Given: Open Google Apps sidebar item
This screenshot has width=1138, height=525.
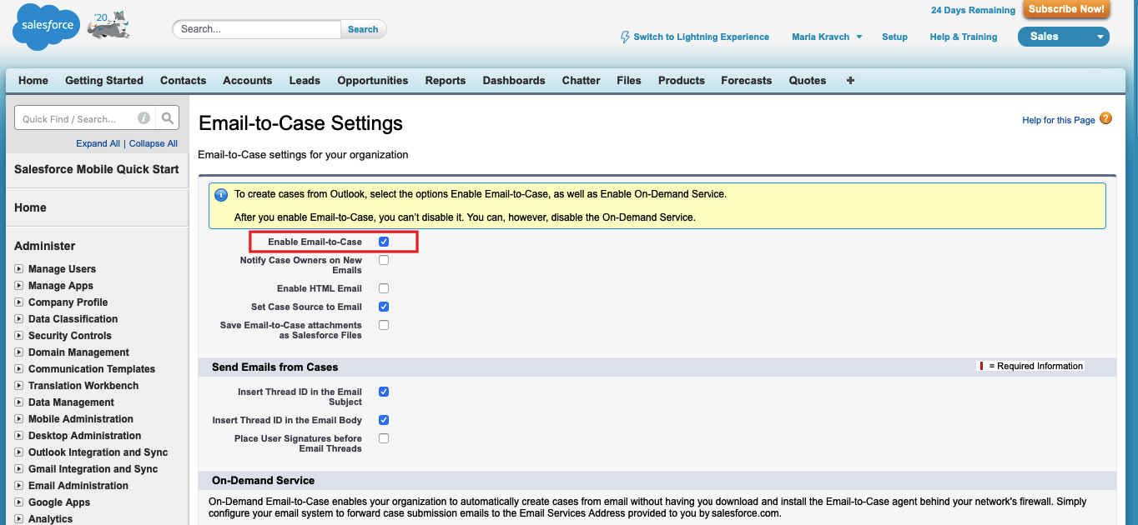Looking at the screenshot, I should pyautogui.click(x=59, y=502).
